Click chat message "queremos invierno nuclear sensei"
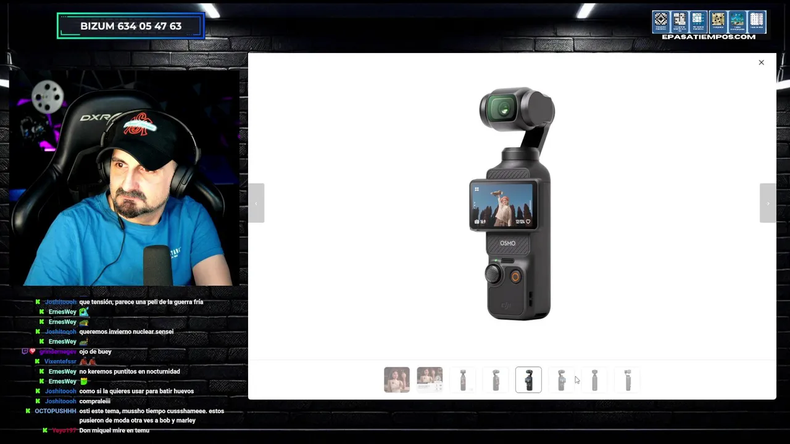The width and height of the screenshot is (790, 444). click(x=127, y=332)
